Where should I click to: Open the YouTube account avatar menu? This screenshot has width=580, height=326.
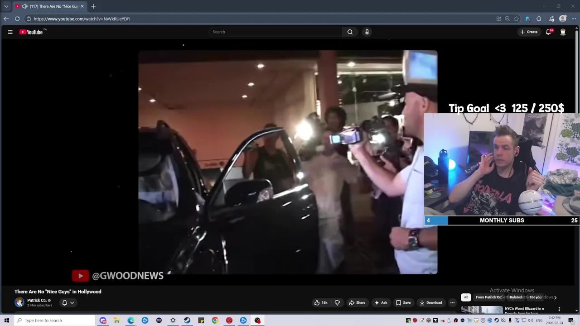click(x=563, y=32)
